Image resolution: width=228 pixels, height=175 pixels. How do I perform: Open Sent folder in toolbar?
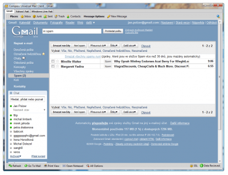click(x=48, y=16)
